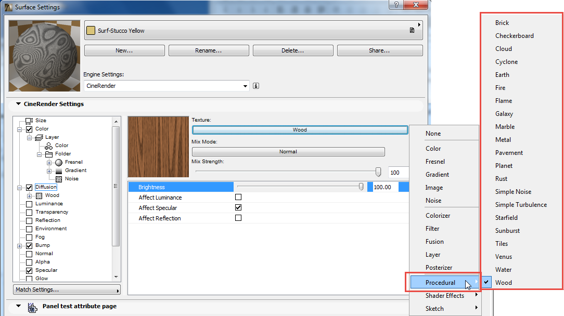Check the Affect Reflection checkbox
This screenshot has width=564, height=316.
coord(238,218)
